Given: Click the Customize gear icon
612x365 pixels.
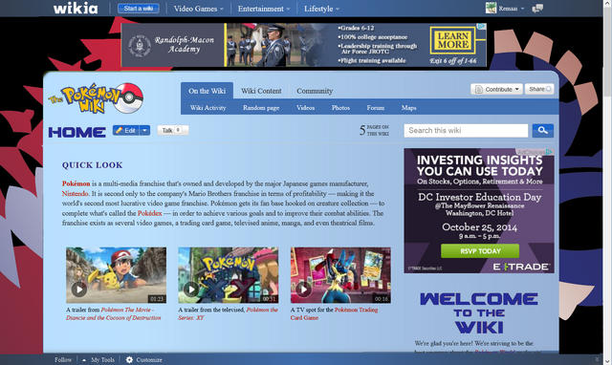Looking at the screenshot, I should coord(129,359).
